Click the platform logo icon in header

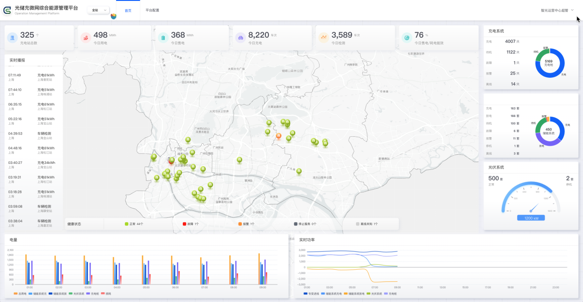(7, 10)
